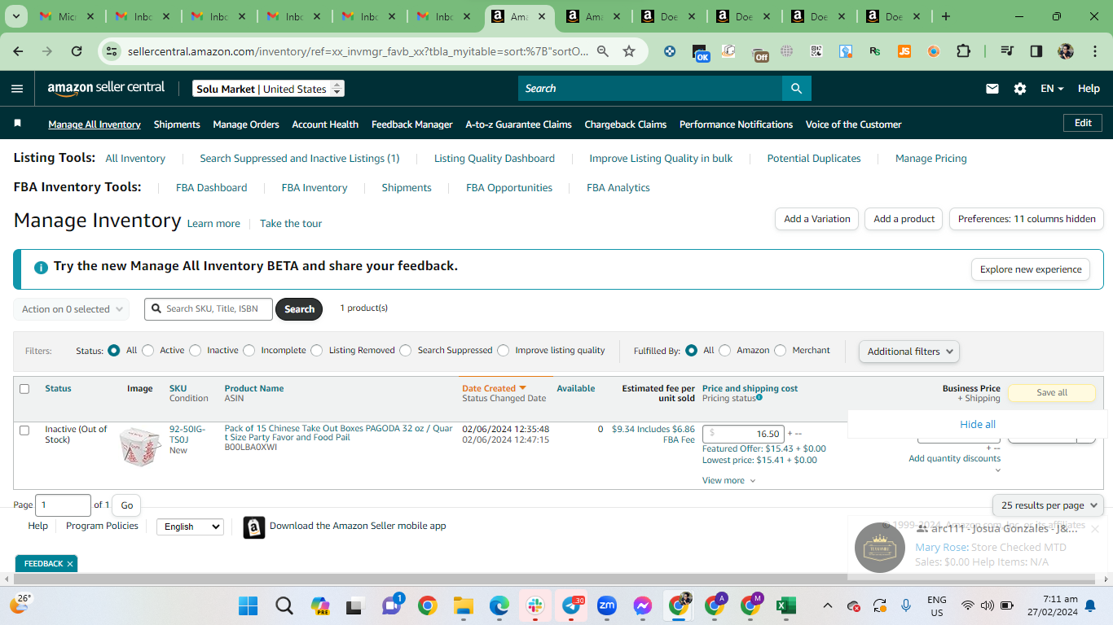Image resolution: width=1113 pixels, height=625 pixels.
Task: Select the Improve listing quality radio button
Action: click(504, 351)
